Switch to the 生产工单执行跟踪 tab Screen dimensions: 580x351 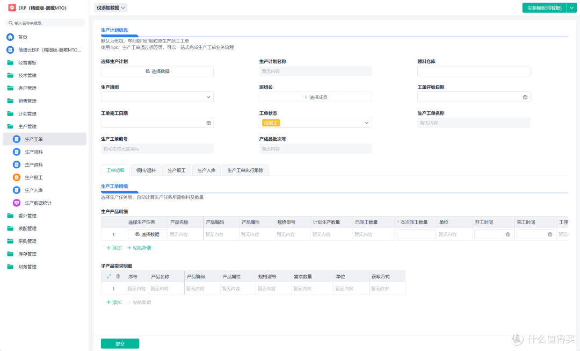pos(245,170)
